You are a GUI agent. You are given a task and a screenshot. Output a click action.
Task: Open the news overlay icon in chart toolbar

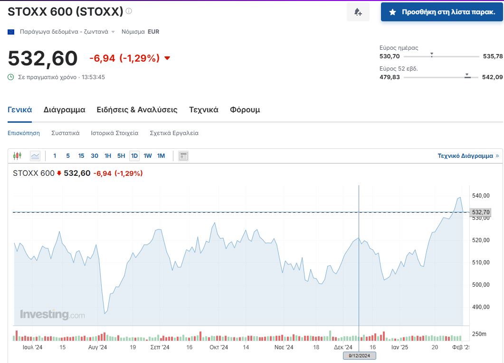click(183, 155)
